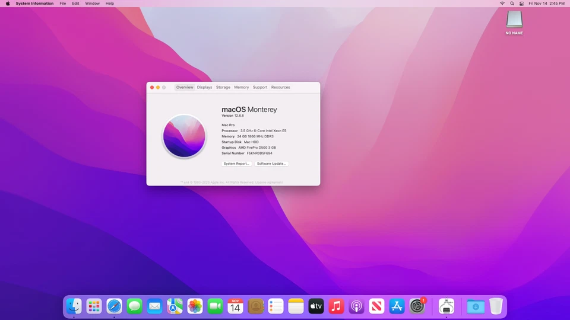Image resolution: width=570 pixels, height=320 pixels.
Task: Switch to the Displays tab
Action: tap(204, 88)
